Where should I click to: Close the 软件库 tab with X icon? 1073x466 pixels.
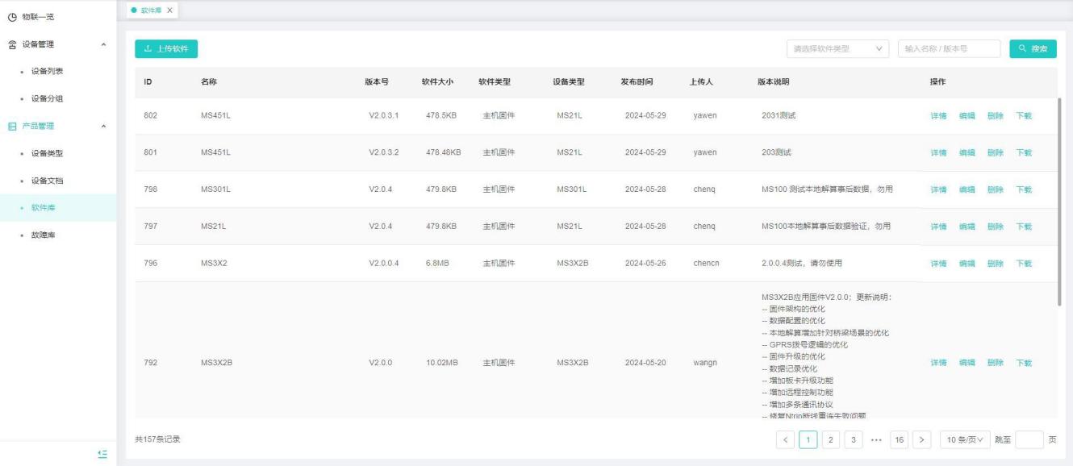coord(169,10)
